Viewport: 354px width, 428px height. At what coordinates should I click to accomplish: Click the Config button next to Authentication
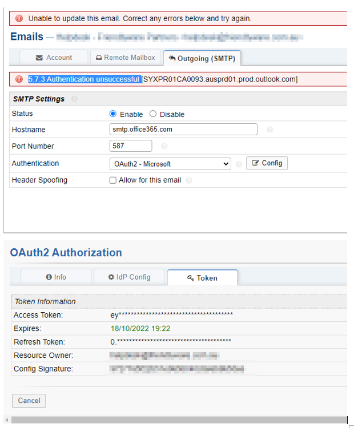pos(267,163)
